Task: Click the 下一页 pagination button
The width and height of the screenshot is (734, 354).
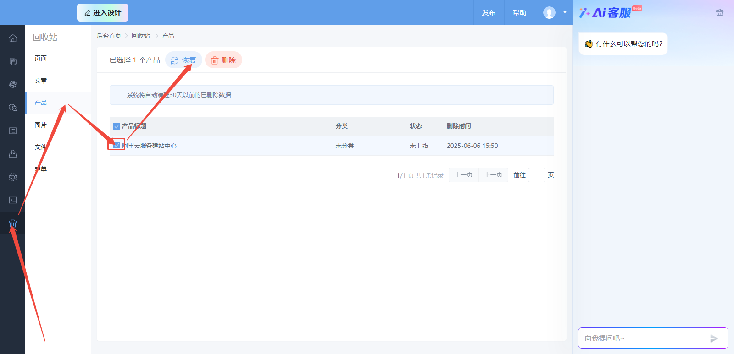Action: pos(493,175)
